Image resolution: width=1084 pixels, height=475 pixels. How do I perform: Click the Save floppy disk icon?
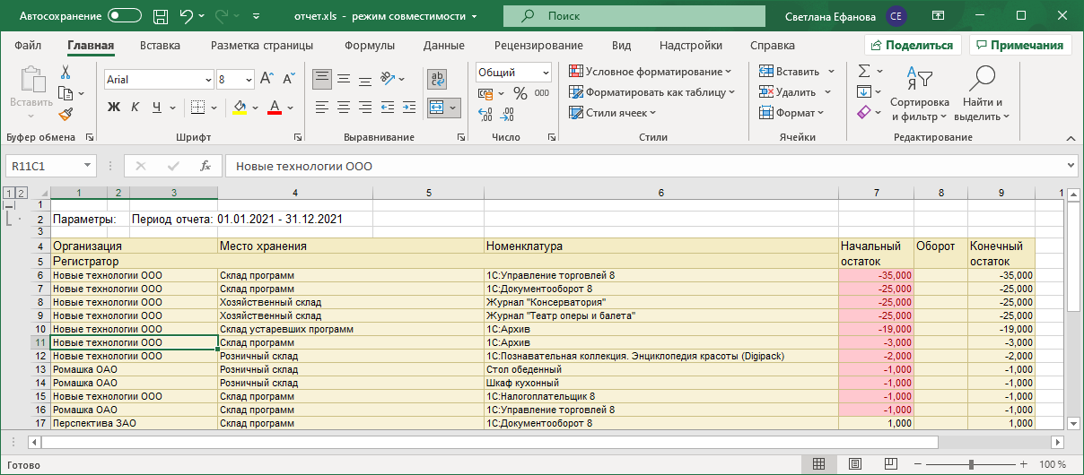coord(161,16)
